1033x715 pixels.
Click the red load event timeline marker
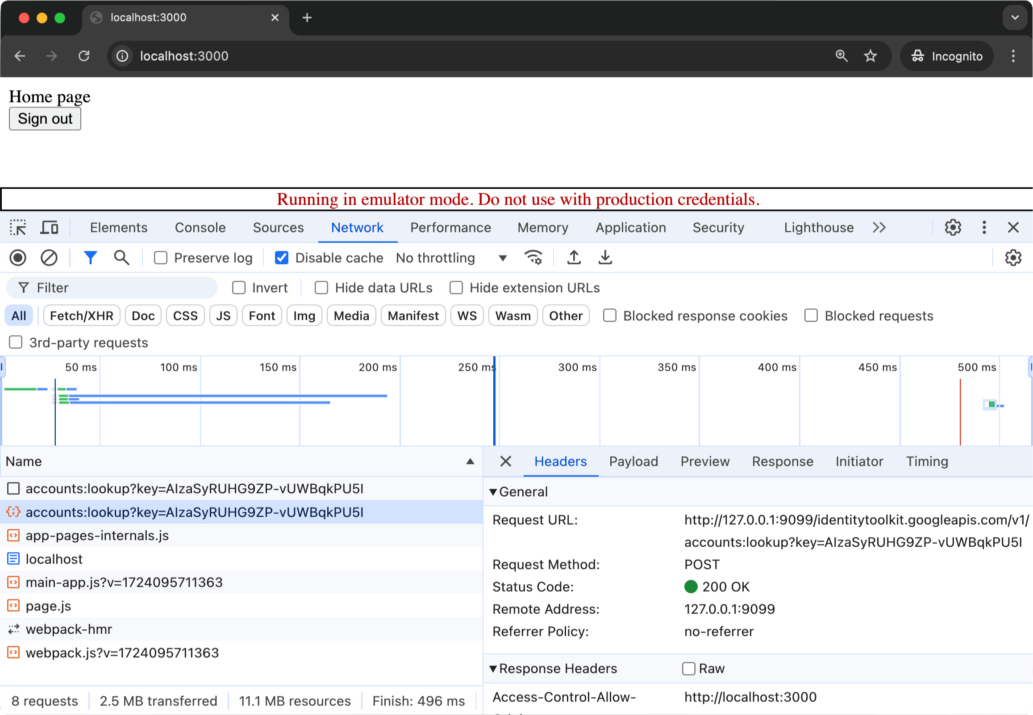pyautogui.click(x=960, y=412)
